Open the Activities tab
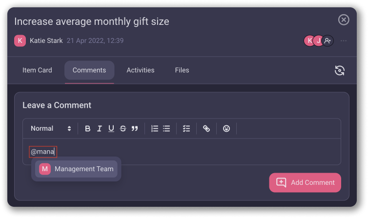368x218 pixels. point(141,70)
